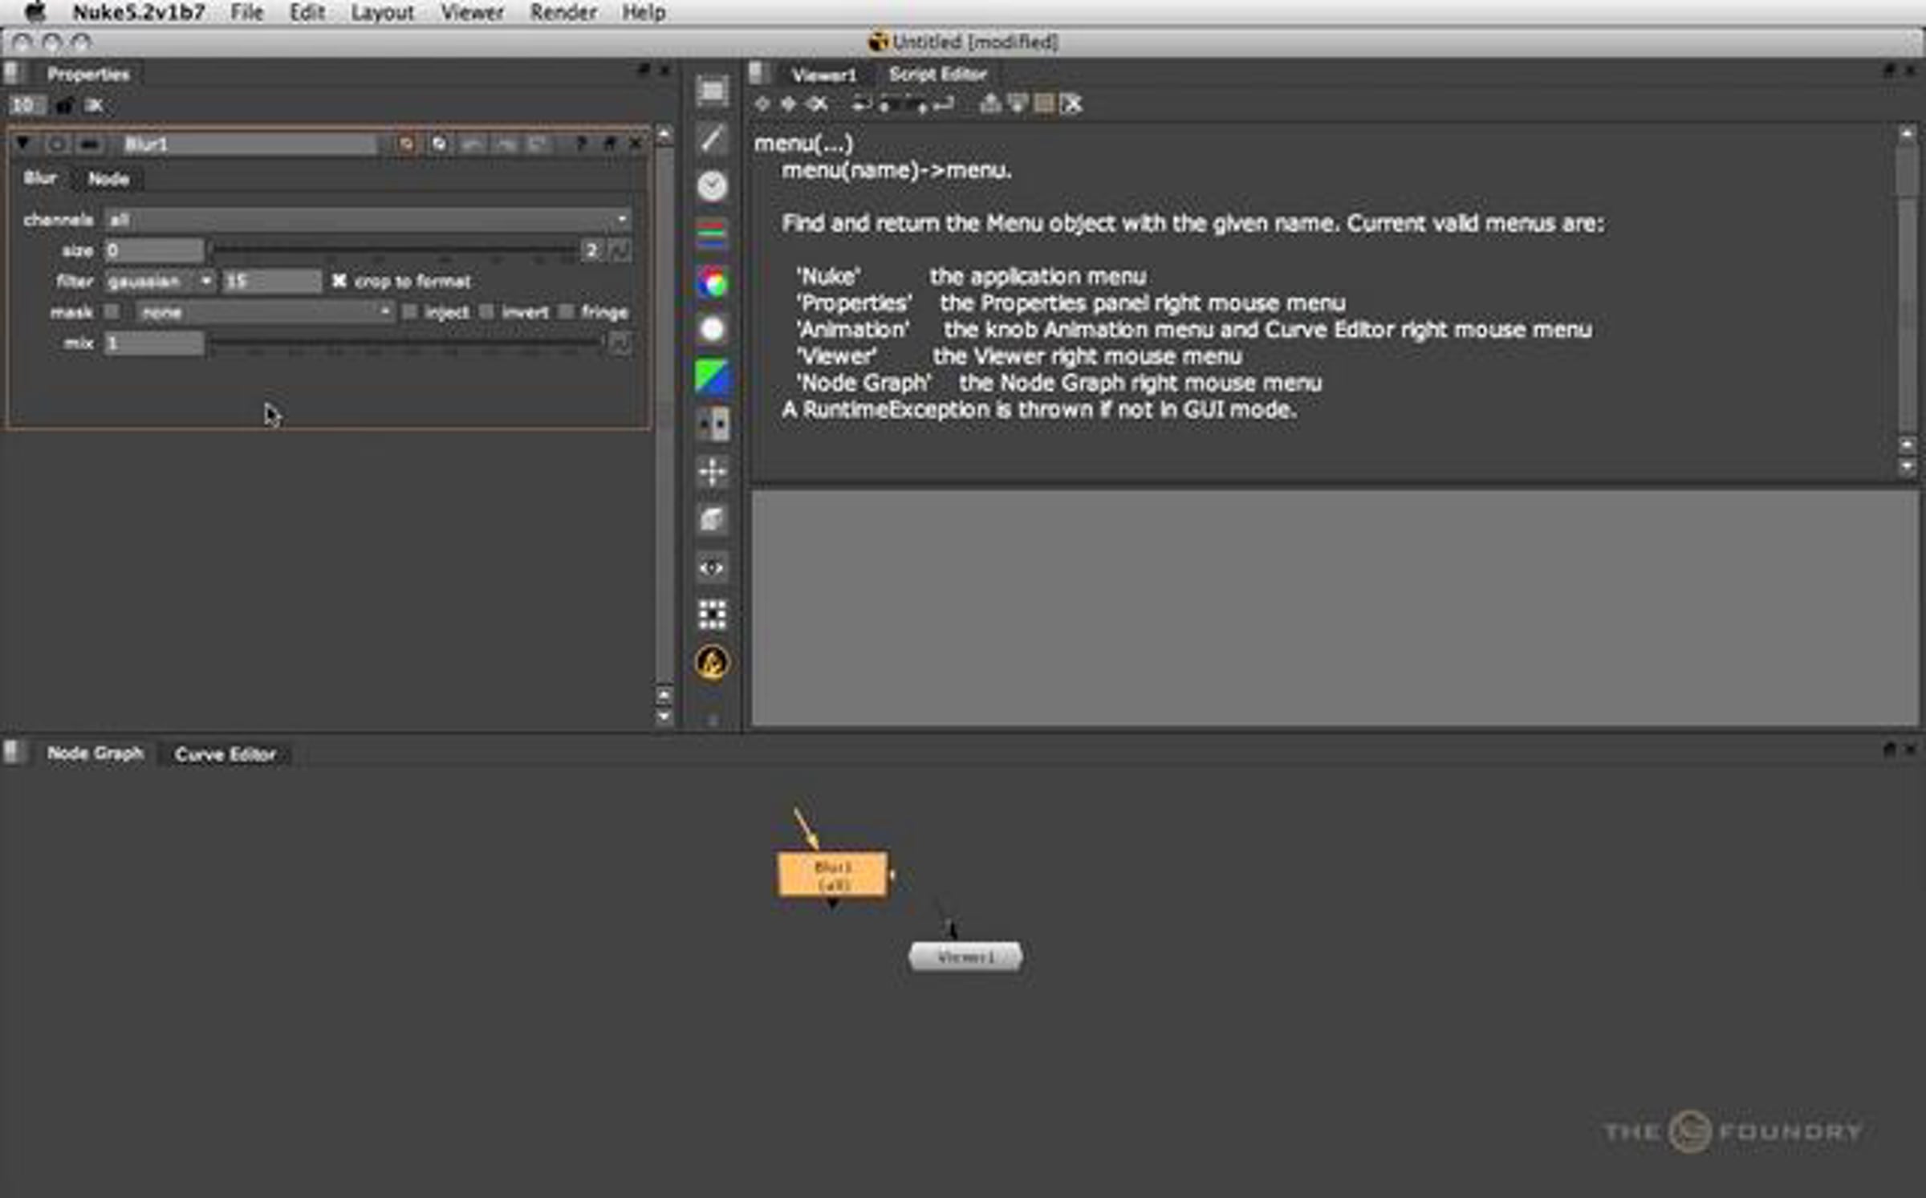Switch to the Viewer1 tab
The width and height of the screenshot is (1926, 1198).
824,75
